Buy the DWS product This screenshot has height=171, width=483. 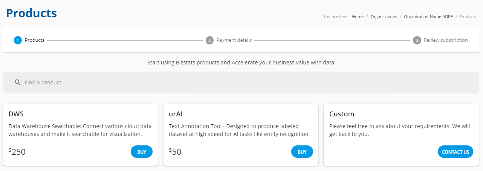142,152
